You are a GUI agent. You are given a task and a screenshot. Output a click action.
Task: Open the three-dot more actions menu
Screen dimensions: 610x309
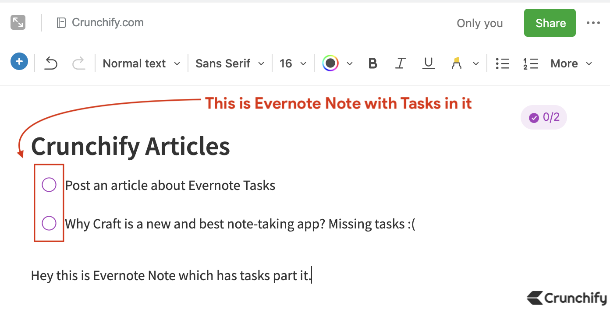click(593, 23)
